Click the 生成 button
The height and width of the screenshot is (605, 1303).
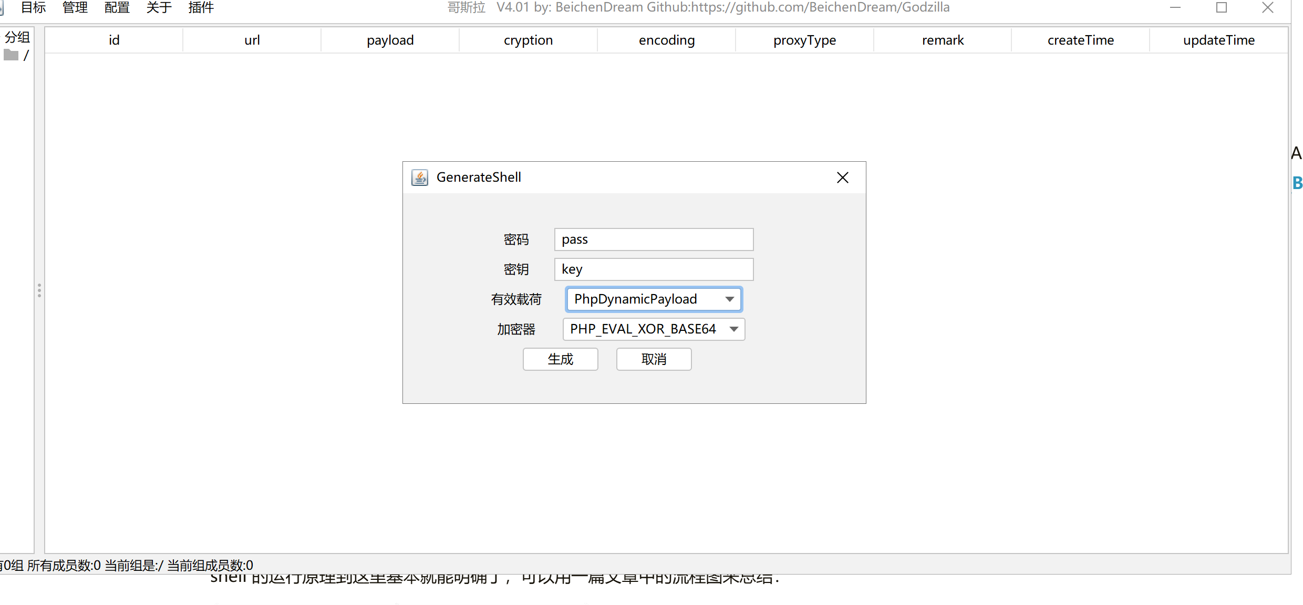(560, 359)
